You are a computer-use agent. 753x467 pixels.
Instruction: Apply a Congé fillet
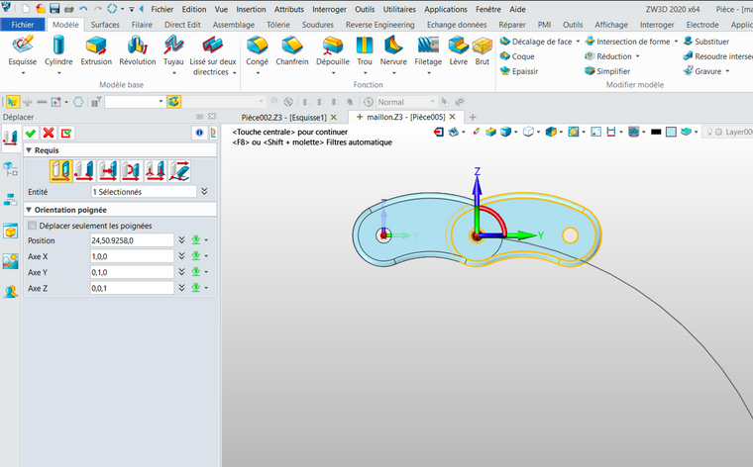(257, 51)
